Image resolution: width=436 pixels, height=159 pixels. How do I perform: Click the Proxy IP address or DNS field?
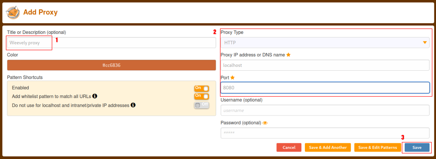325,65
